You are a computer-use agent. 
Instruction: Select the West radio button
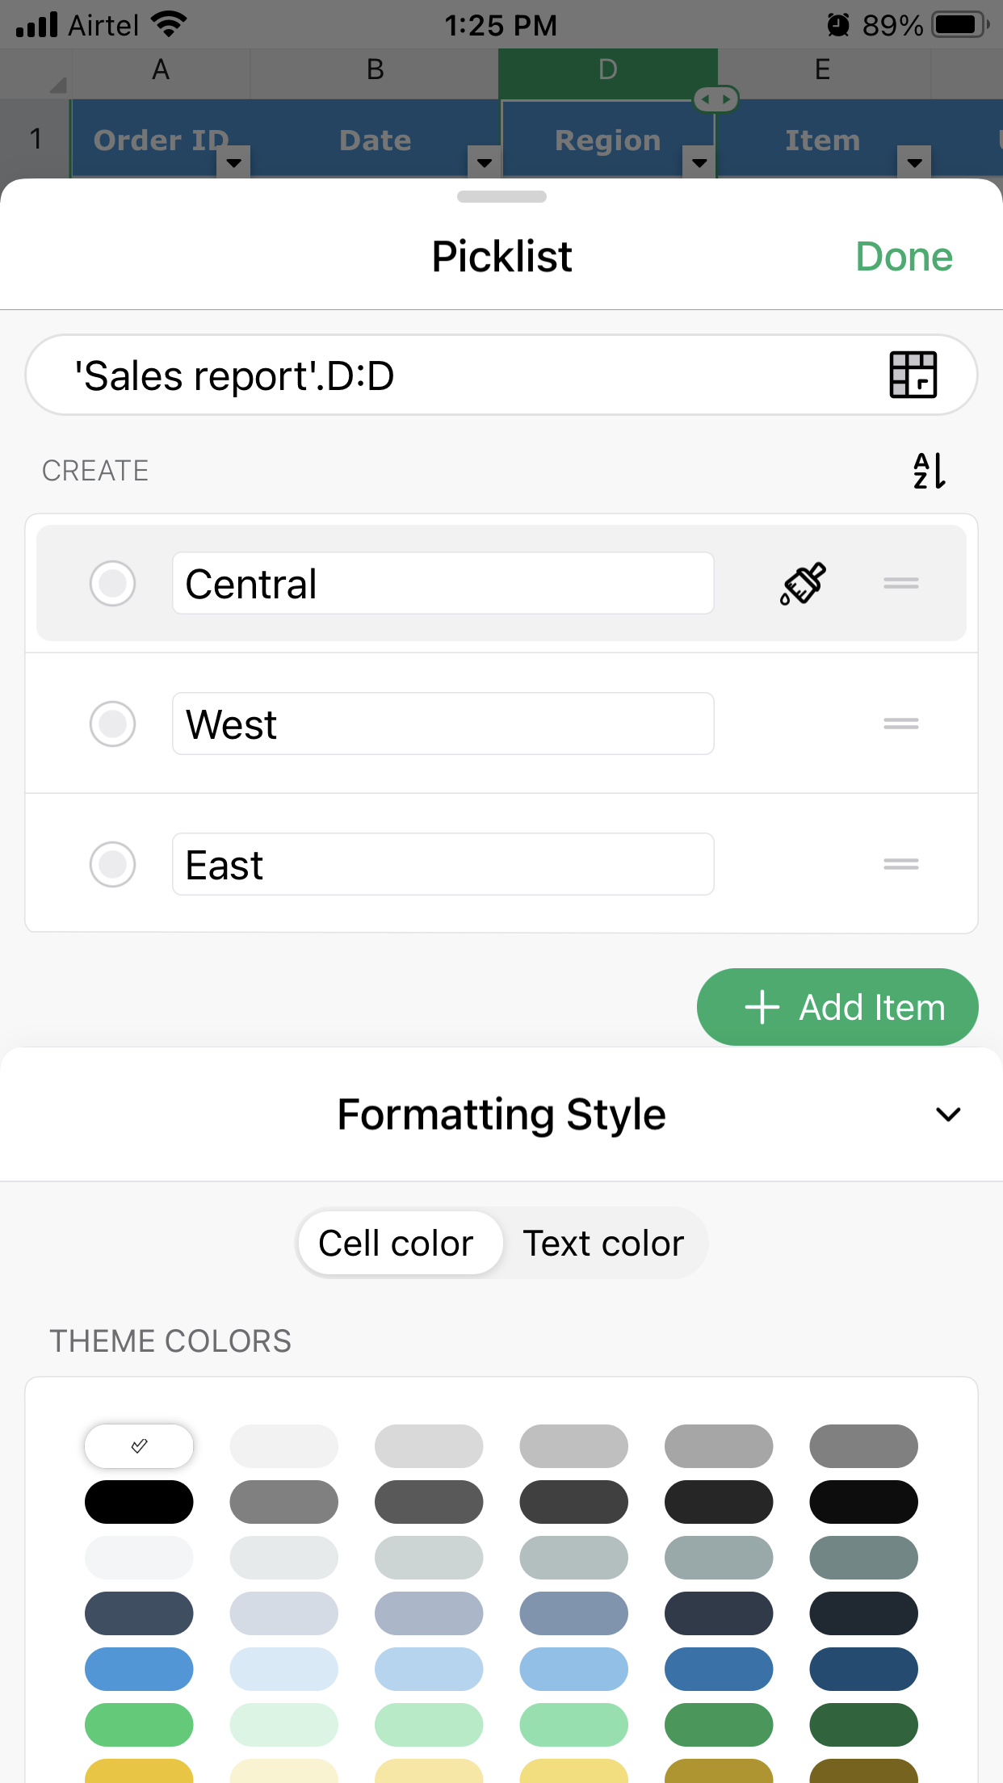[x=112, y=724]
